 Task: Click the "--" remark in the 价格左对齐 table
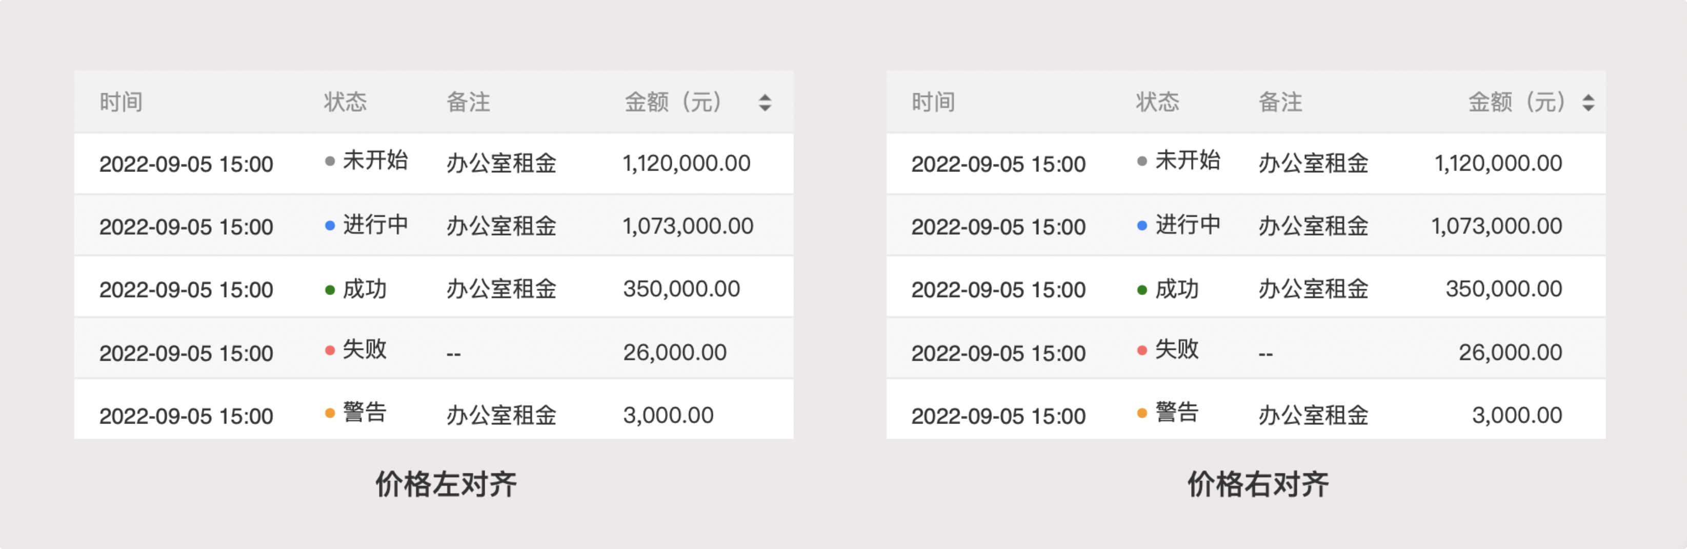[454, 354]
